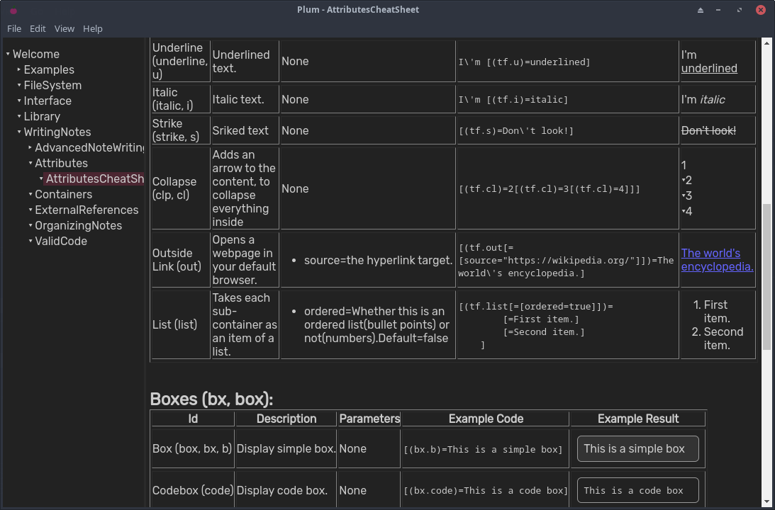This screenshot has width=775, height=510.
Task: Select the FileSystem tree item
Action: tap(52, 85)
